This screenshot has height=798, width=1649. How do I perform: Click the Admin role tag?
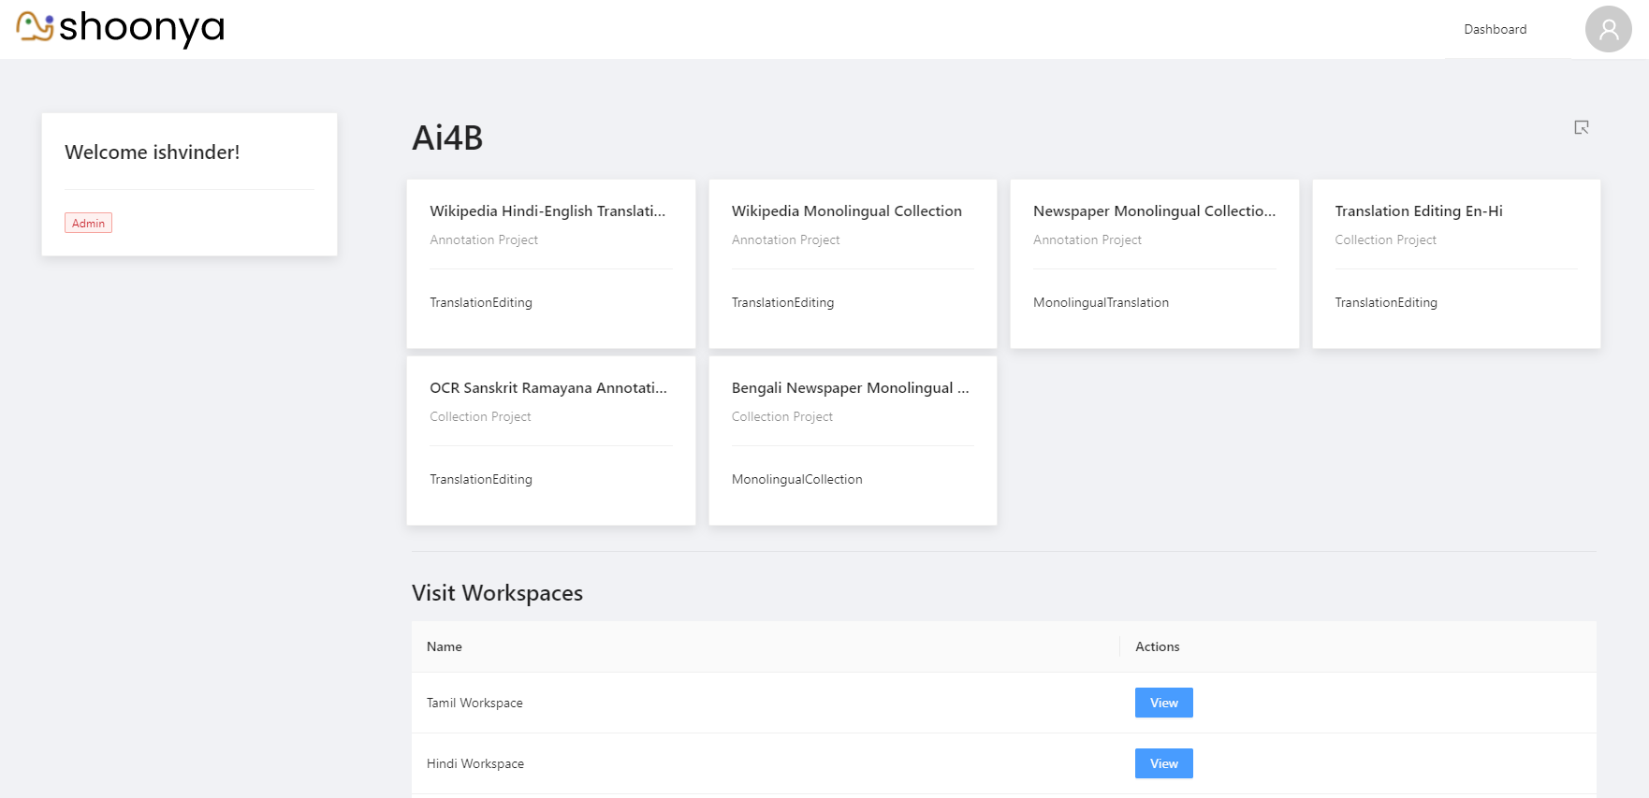(x=88, y=223)
